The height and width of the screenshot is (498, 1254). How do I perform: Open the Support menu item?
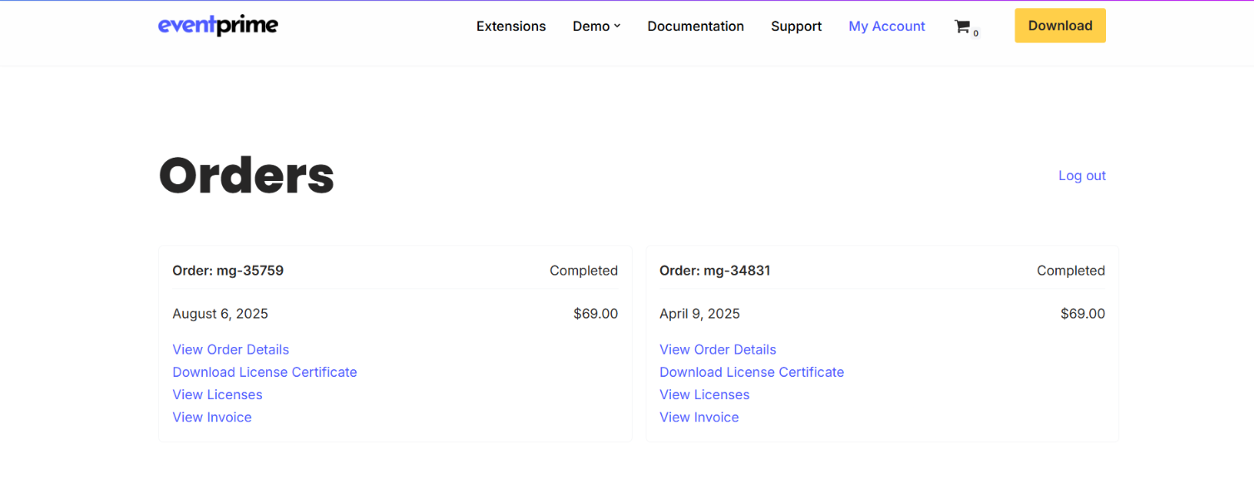point(796,27)
